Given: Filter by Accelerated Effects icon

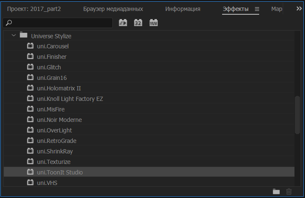Looking at the screenshot, I should [x=123, y=23].
